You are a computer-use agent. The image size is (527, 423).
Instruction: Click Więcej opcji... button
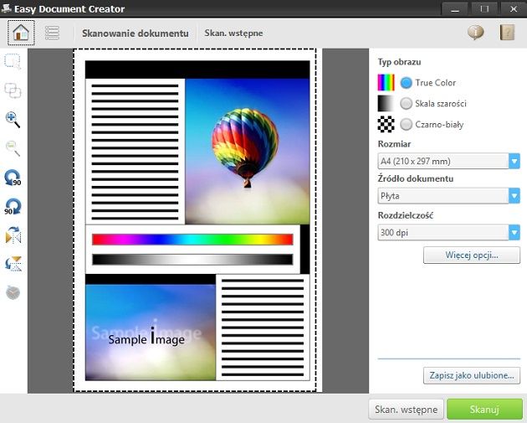(472, 255)
